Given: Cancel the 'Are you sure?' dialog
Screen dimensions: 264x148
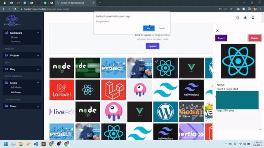Looking at the screenshot, I should pyautogui.click(x=162, y=28).
